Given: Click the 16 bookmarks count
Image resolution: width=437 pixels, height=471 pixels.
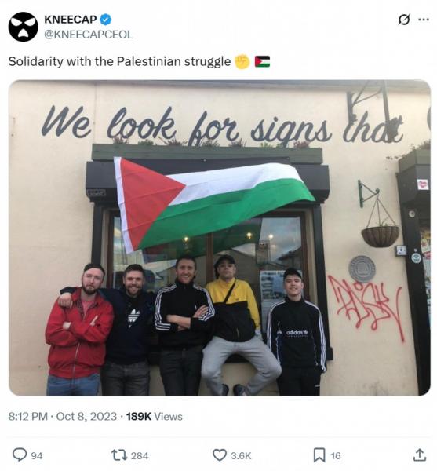Looking at the screenshot, I should 336,455.
